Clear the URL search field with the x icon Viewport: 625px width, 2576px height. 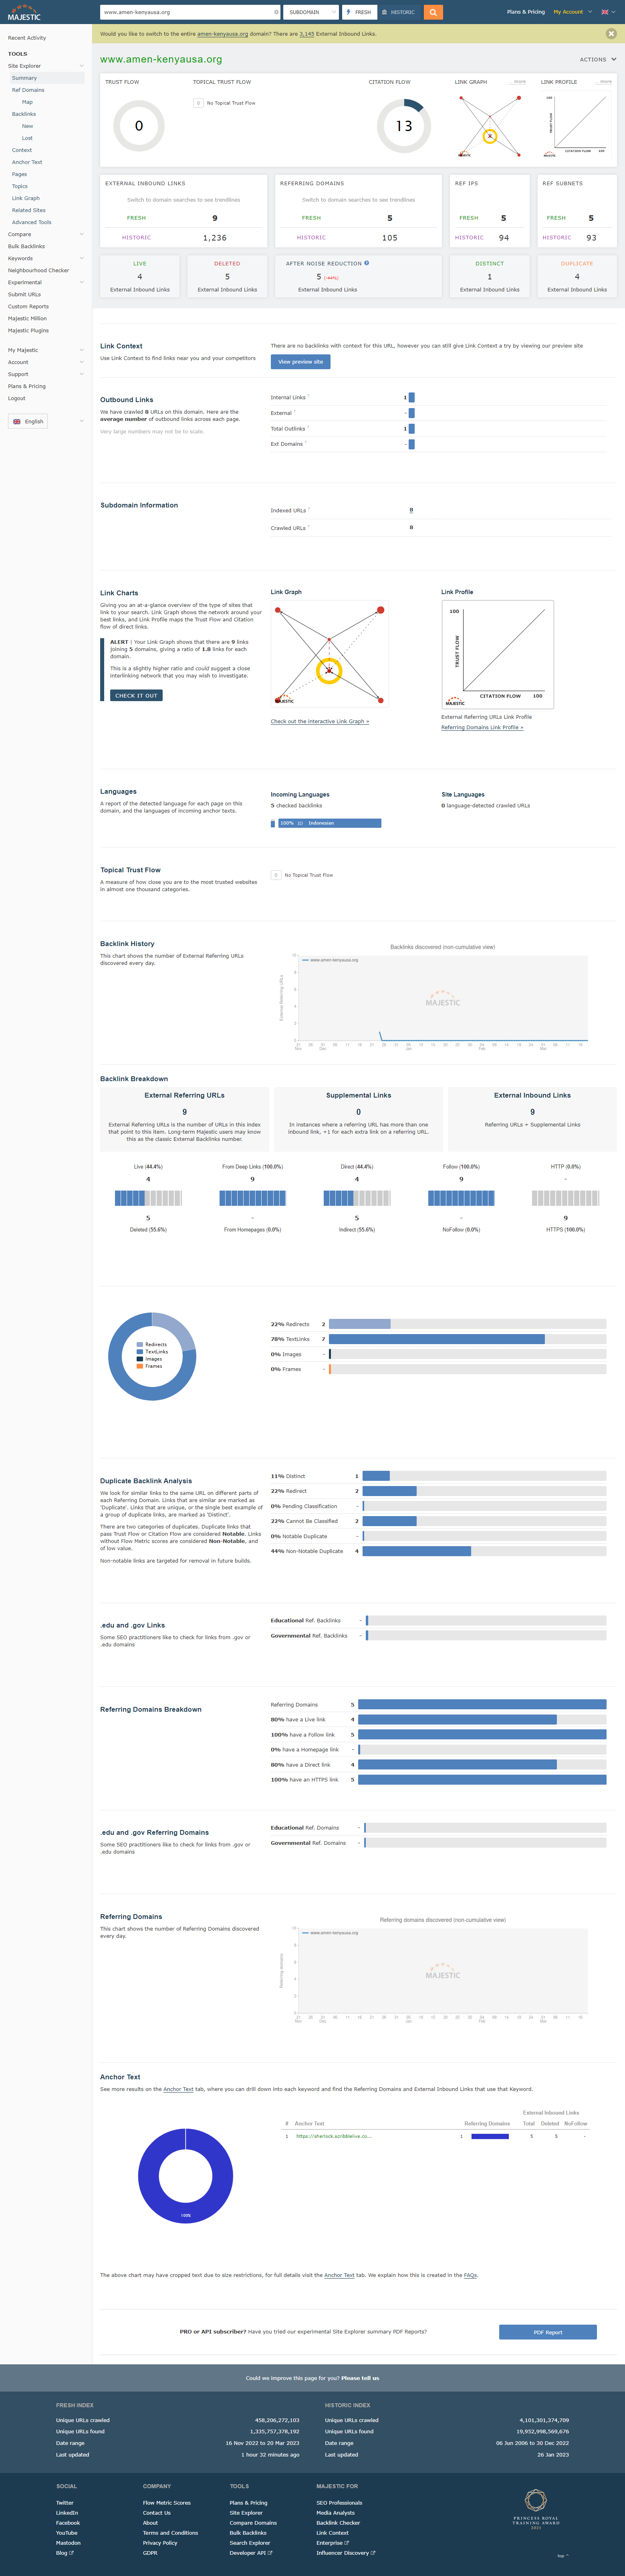pos(276,12)
